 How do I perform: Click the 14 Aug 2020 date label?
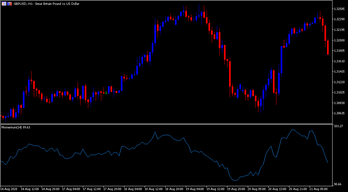click(x=8, y=189)
